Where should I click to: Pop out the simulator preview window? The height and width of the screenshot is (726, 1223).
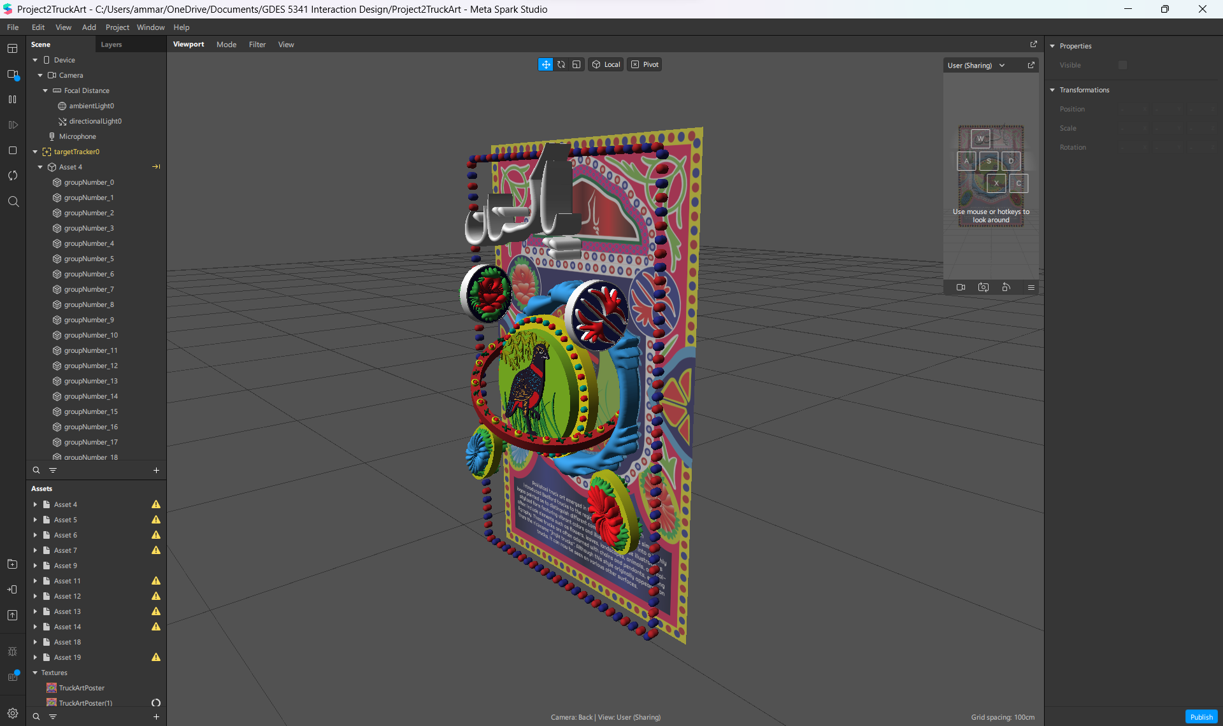point(1031,65)
